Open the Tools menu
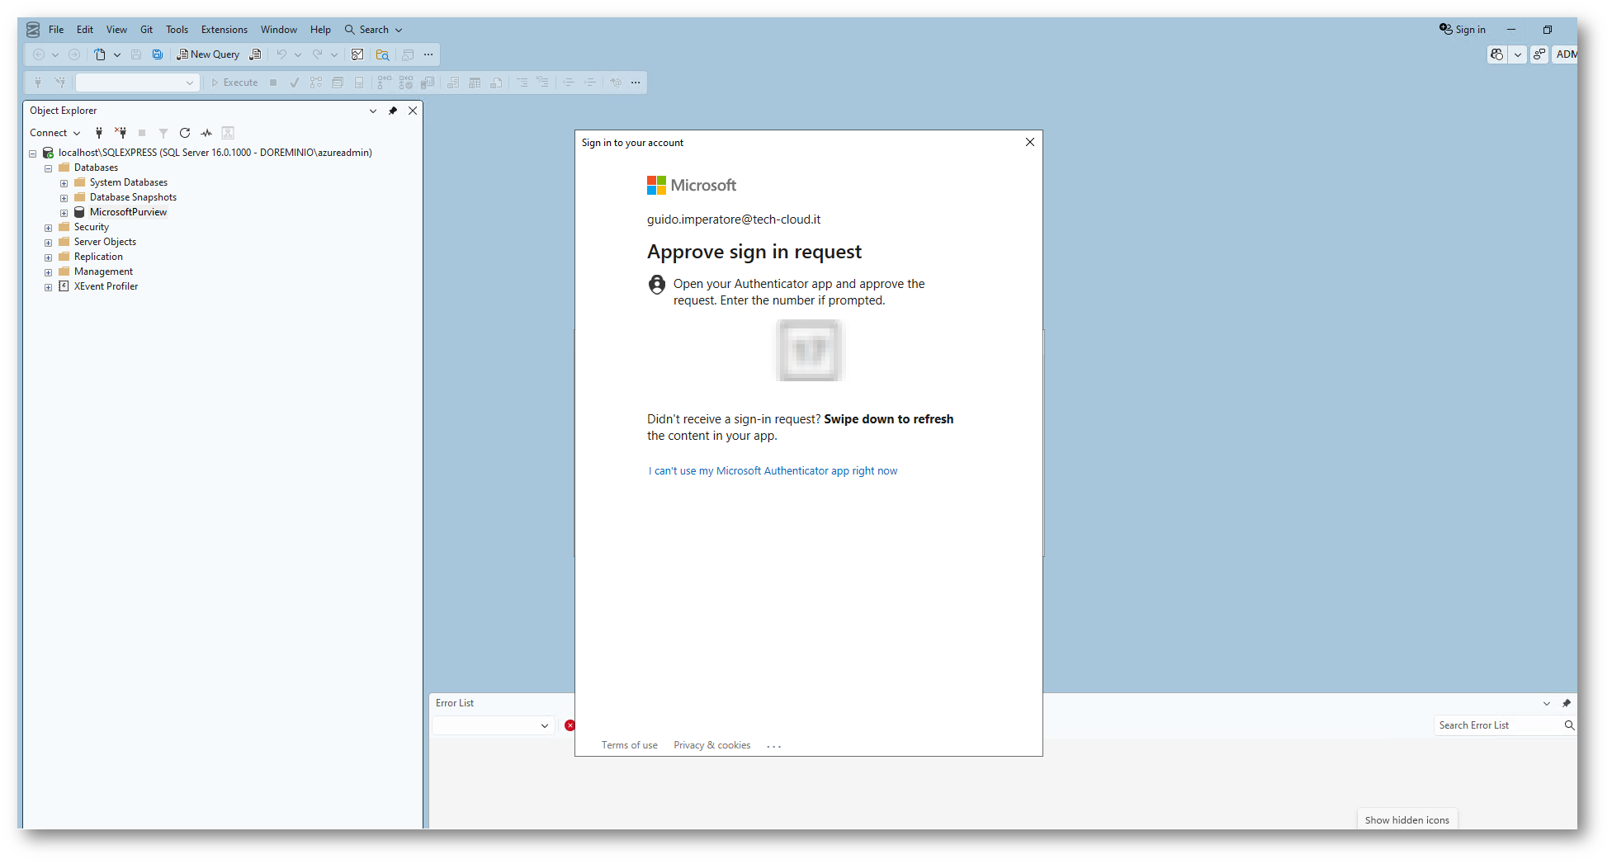This screenshot has width=1612, height=864. [177, 30]
